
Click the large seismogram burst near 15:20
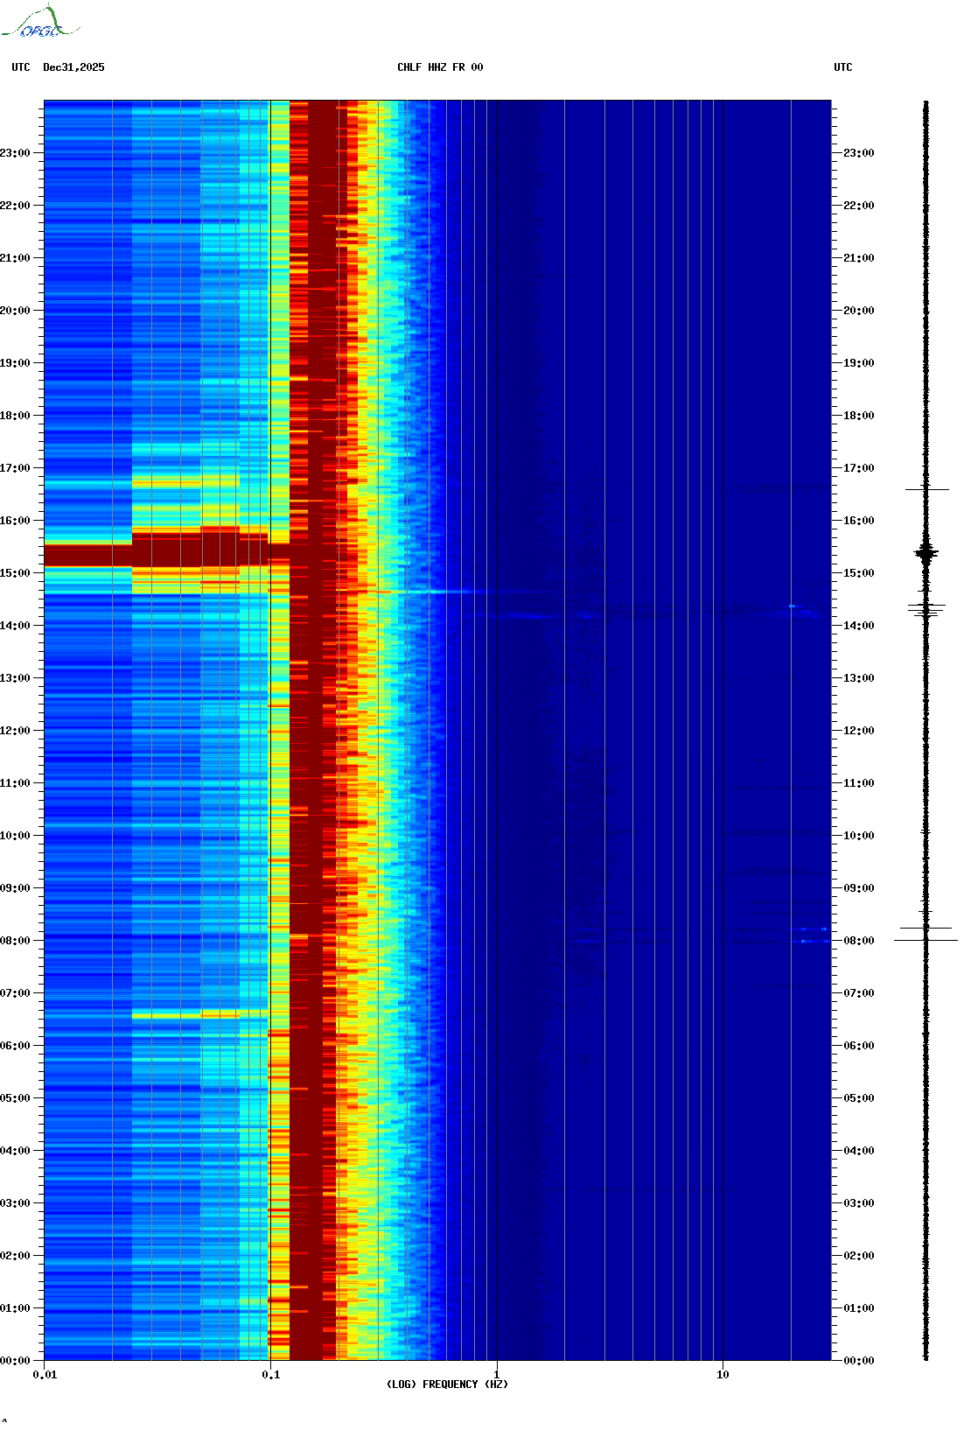(x=926, y=553)
